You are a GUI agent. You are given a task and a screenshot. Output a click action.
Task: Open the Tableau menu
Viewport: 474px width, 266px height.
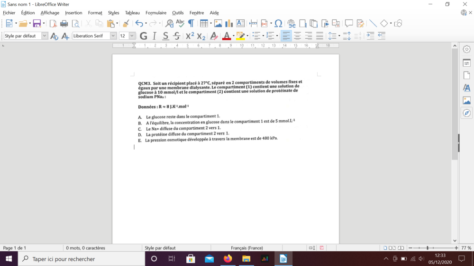(x=132, y=13)
